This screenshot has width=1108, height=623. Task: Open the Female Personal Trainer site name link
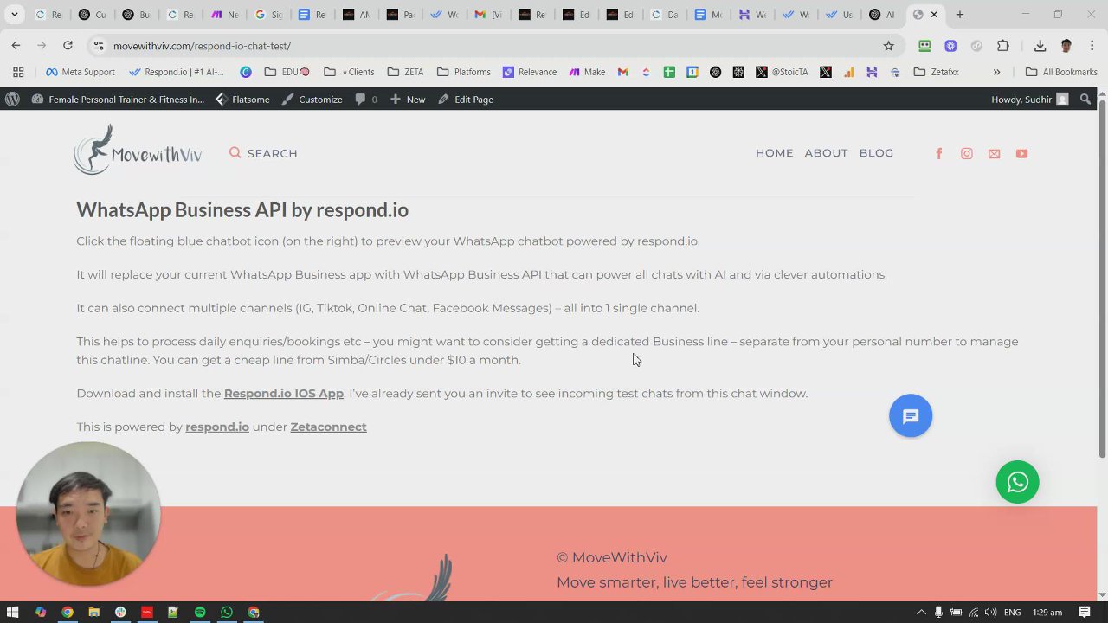pyautogui.click(x=118, y=100)
